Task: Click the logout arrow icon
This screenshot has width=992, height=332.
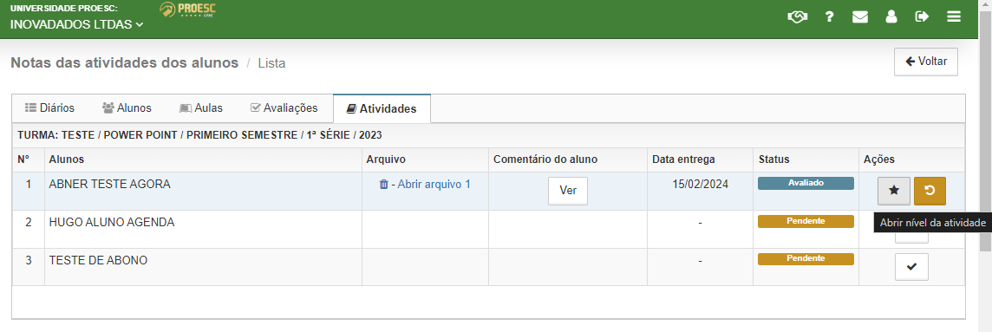Action: pyautogui.click(x=922, y=17)
